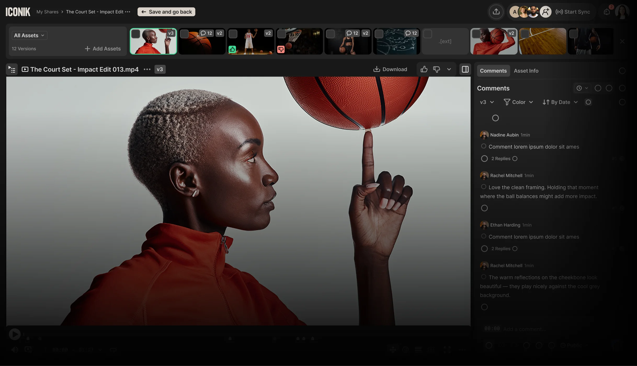
Task: Open the All Assets dropdown
Action: (29, 35)
